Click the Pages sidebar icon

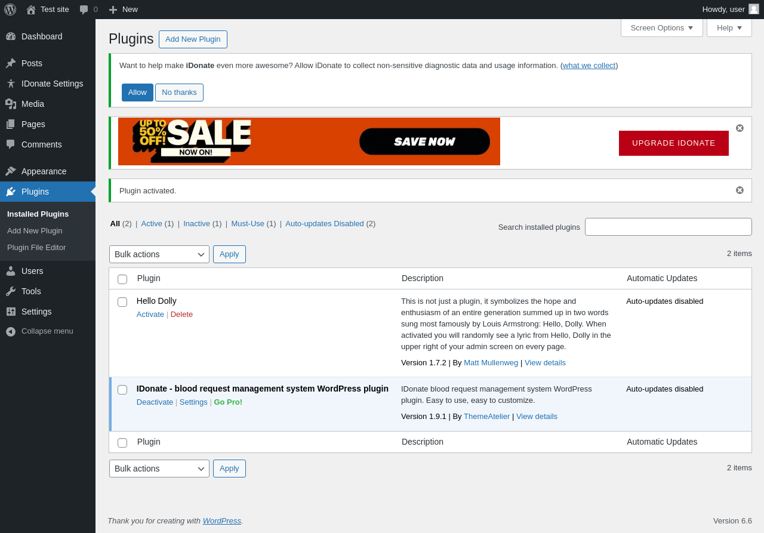11,124
